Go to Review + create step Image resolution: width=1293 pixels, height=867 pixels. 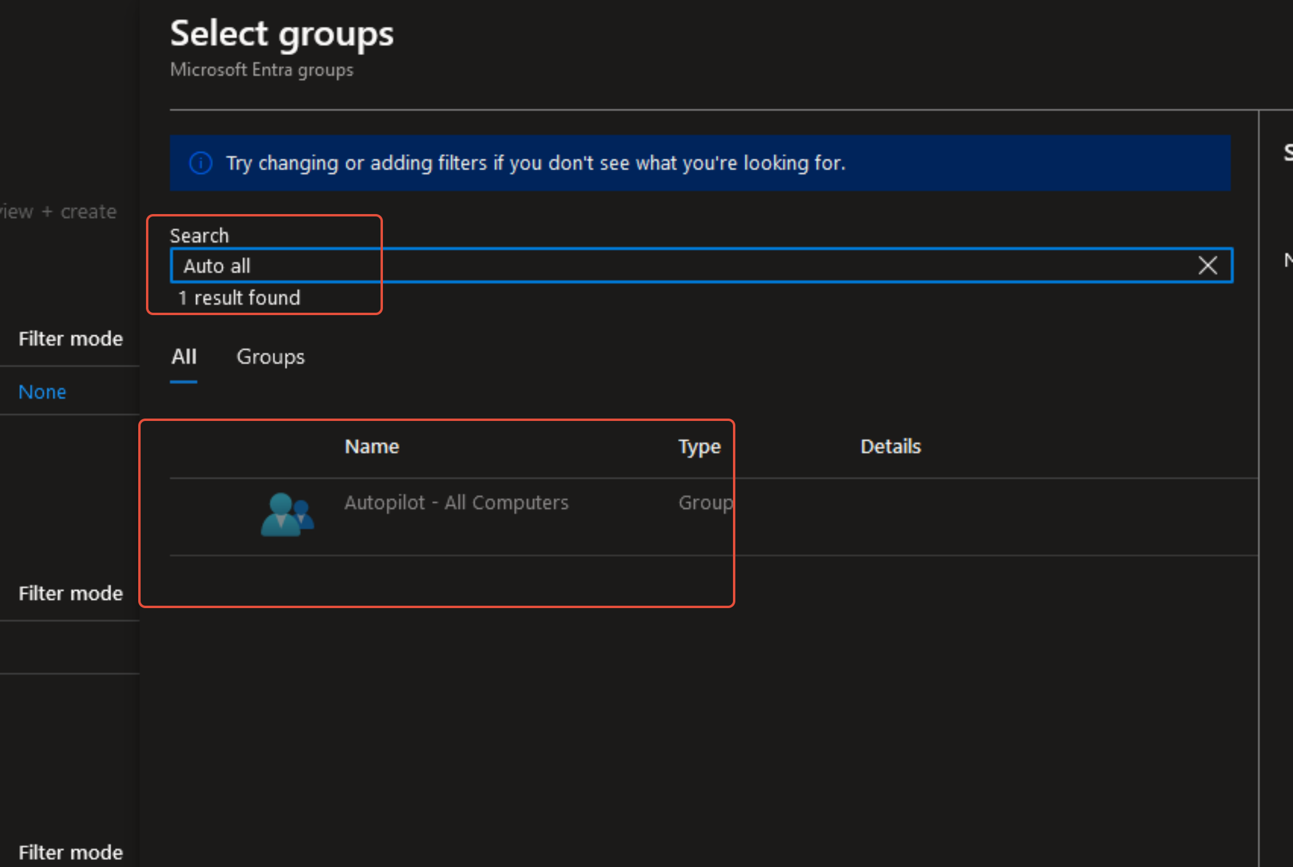[x=59, y=212]
